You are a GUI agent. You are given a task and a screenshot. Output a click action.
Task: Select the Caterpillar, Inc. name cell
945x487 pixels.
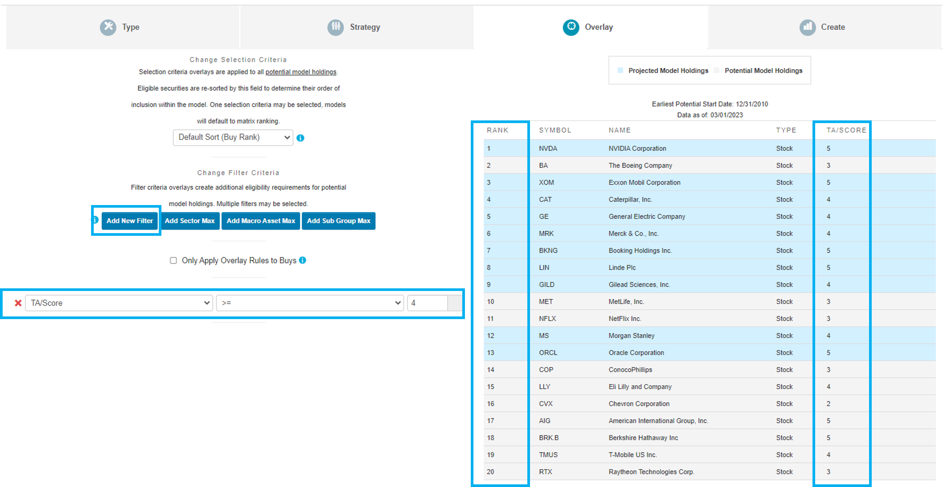pos(630,199)
